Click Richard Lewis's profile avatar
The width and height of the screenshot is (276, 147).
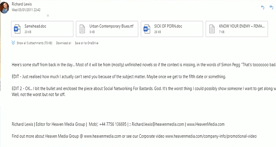4,7
